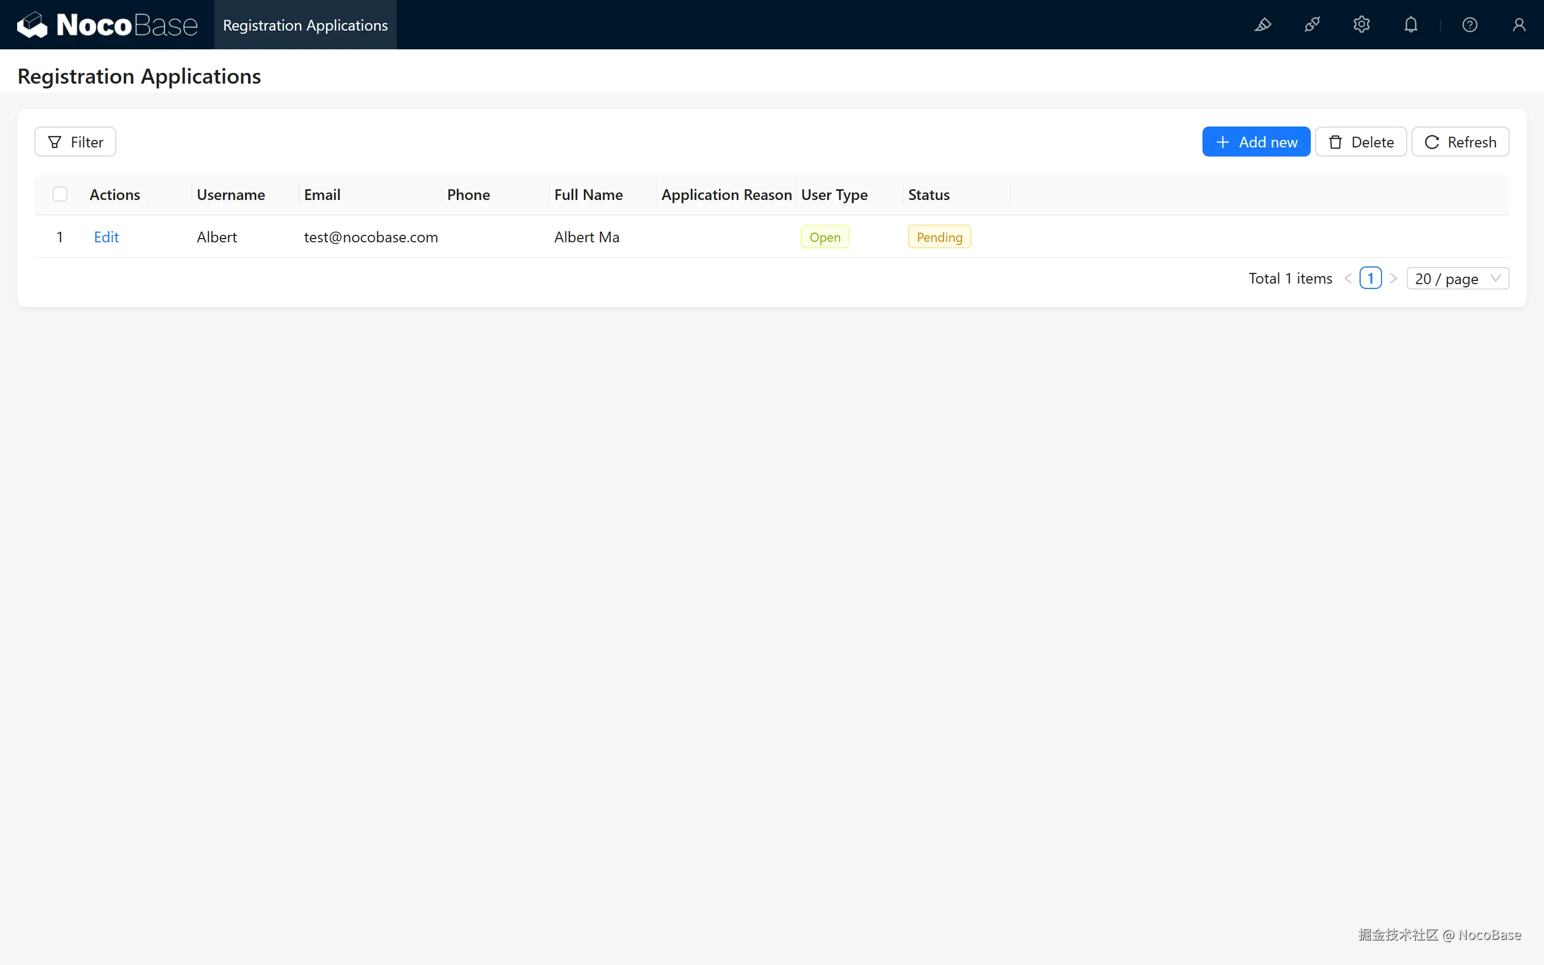This screenshot has height=965, width=1544.
Task: Open the plugin manager rocket icon
Action: (1312, 25)
